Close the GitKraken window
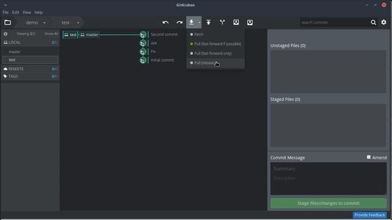The height and width of the screenshot is (220, 392). point(384,5)
